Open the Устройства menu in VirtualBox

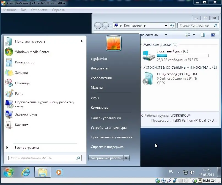tap(39, 10)
